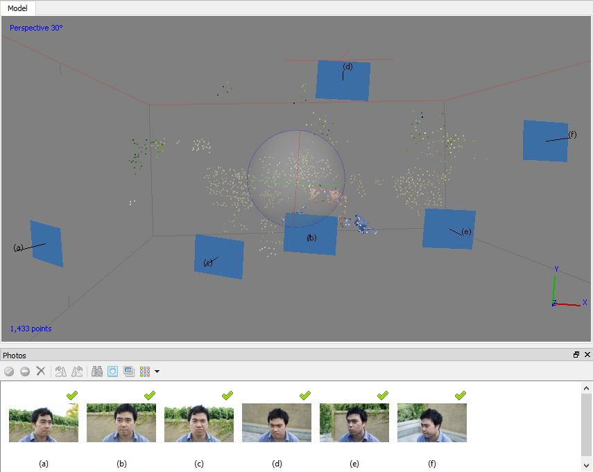Screen dimensions: 593x472
Task: Select photo thumbnail (f)
Action: (431, 423)
